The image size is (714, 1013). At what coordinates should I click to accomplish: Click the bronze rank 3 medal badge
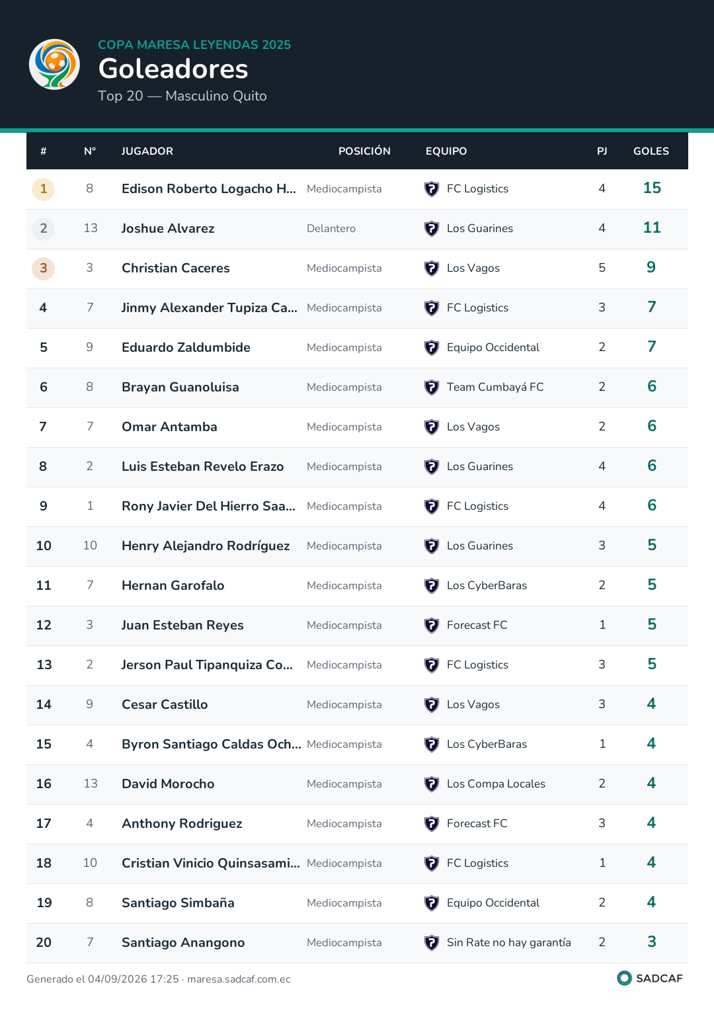click(x=44, y=268)
